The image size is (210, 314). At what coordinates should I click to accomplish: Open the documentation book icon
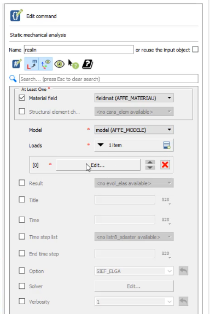87,64
